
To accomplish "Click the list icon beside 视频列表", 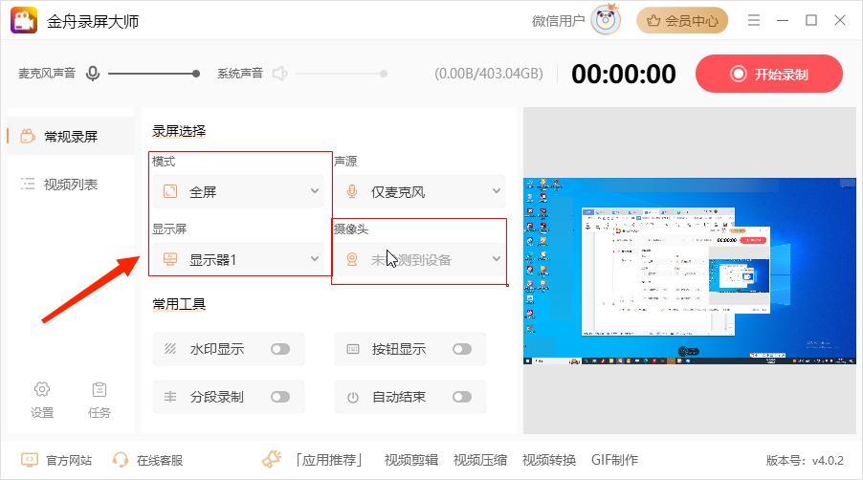I will (x=28, y=185).
